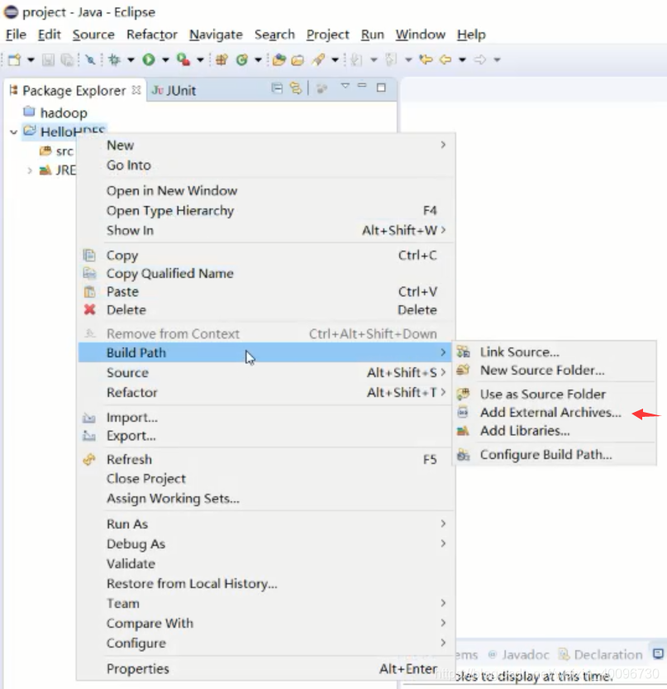Click the New wizard toolbar icon

(x=14, y=60)
